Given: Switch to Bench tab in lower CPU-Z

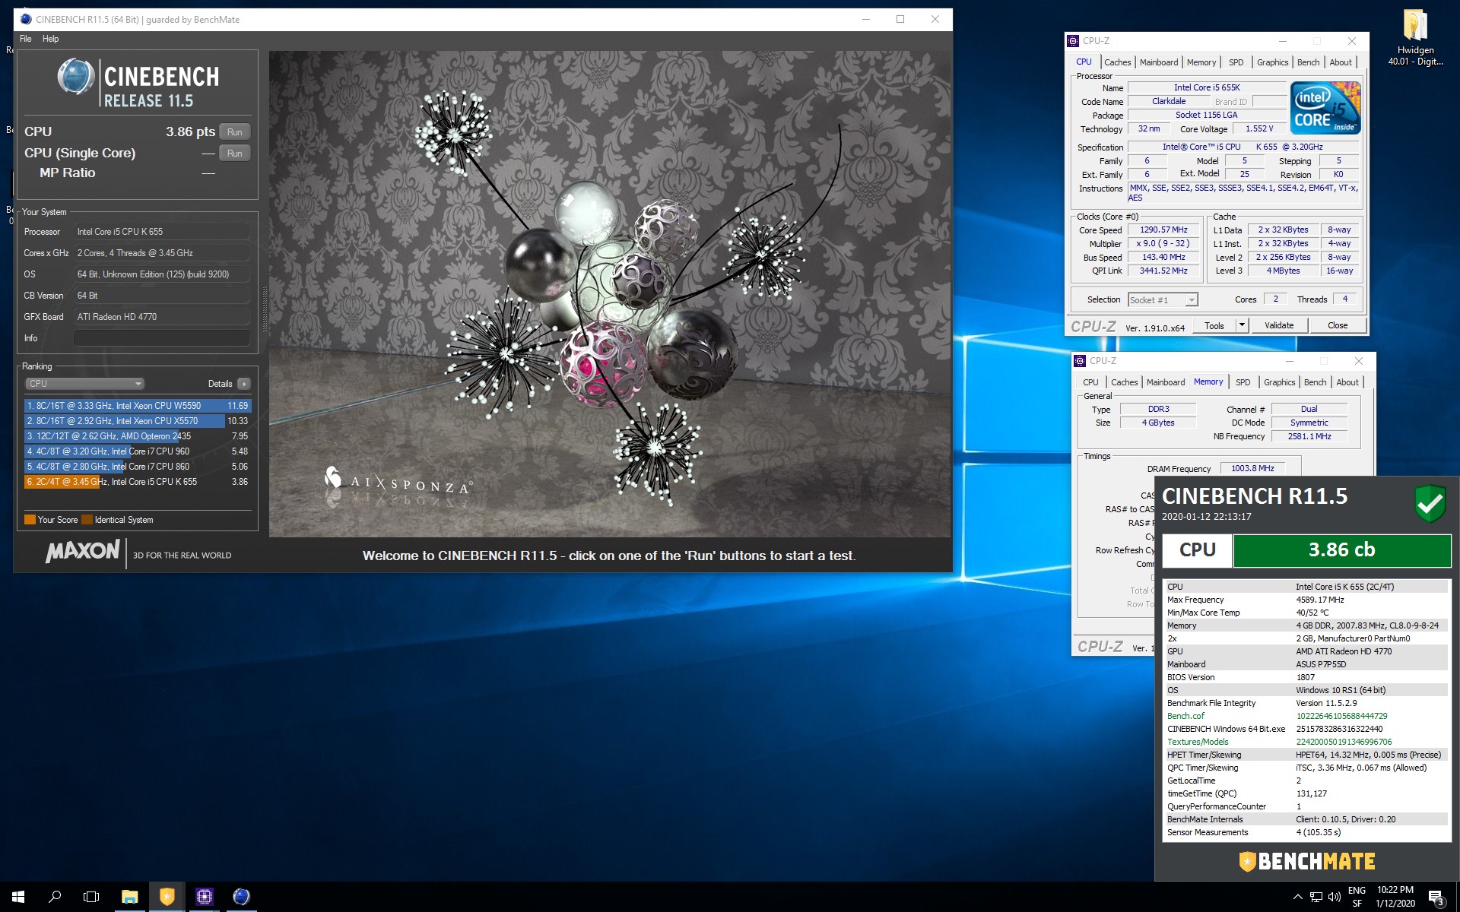Looking at the screenshot, I should pos(1315,382).
